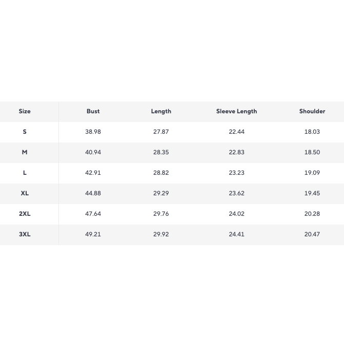Click the shoulder value 18.03

pos(312,132)
